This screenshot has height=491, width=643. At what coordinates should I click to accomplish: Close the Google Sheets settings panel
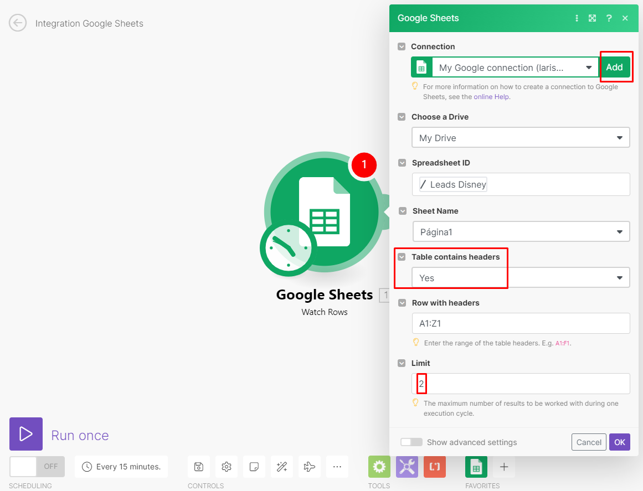[x=625, y=18]
